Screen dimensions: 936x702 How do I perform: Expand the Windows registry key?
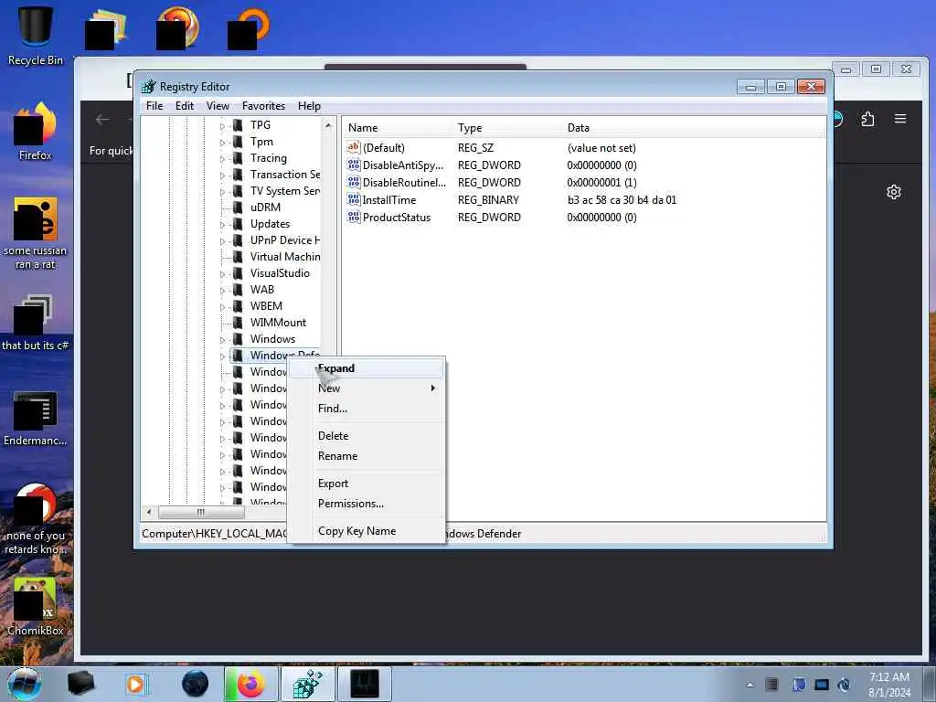coord(223,340)
